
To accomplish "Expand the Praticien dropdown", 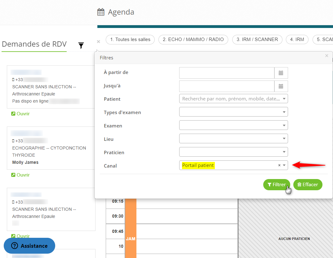I will point(284,152).
